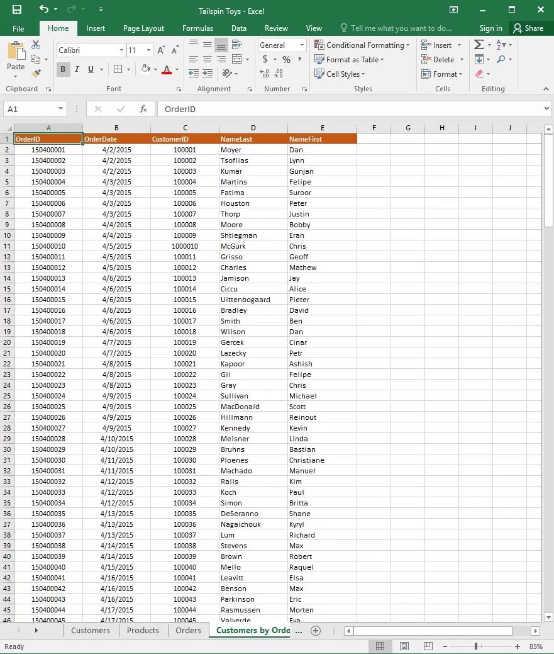Click the Save icon in title bar

tap(17, 9)
